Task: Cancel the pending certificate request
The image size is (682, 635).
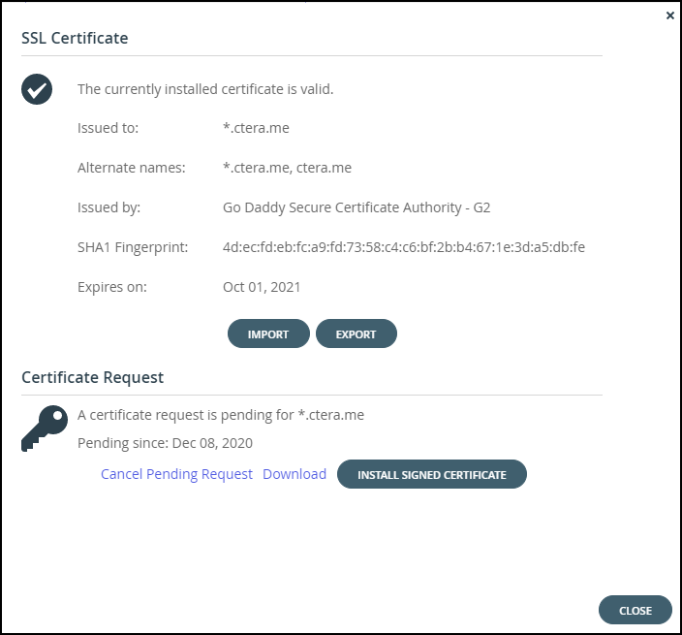Action: click(176, 474)
